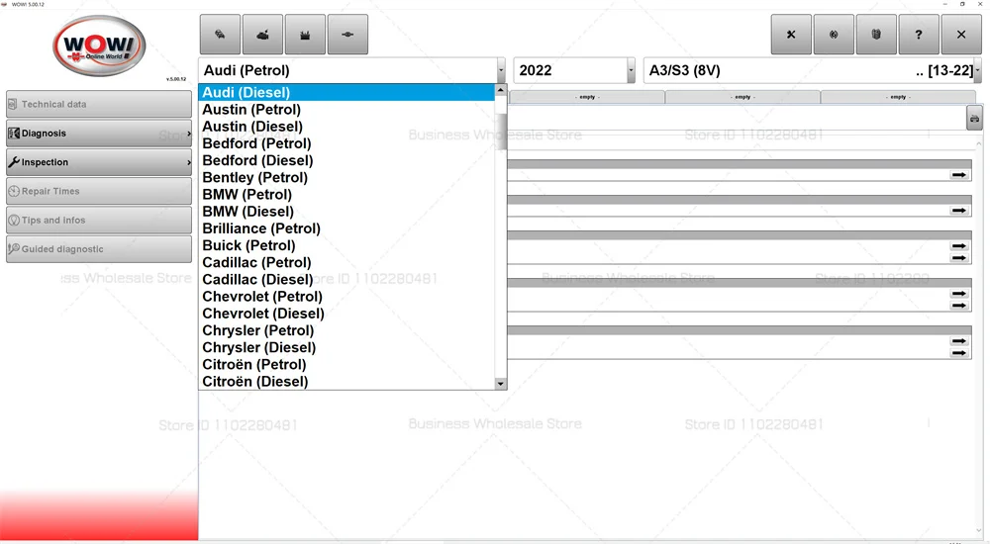Open Repair Times
The height and width of the screenshot is (544, 990).
[x=99, y=191]
